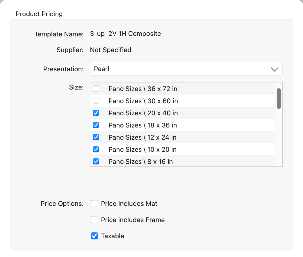Click the Product Pricing section heading
The height and width of the screenshot is (257, 303).
click(39, 14)
